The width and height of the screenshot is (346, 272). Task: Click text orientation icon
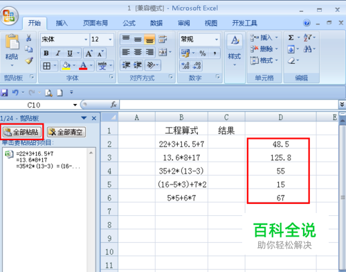click(x=151, y=65)
